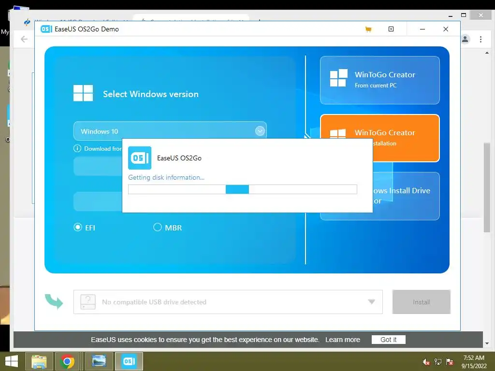495x371 pixels.
Task: Open the Learn more cookie link
Action: 343,340
